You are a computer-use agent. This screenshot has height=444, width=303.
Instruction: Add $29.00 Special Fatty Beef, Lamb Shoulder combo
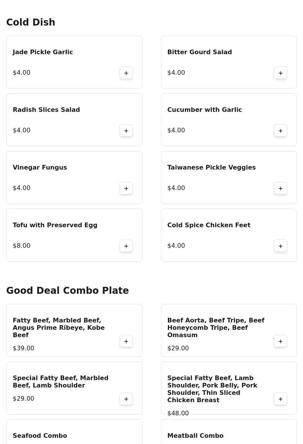(x=126, y=399)
